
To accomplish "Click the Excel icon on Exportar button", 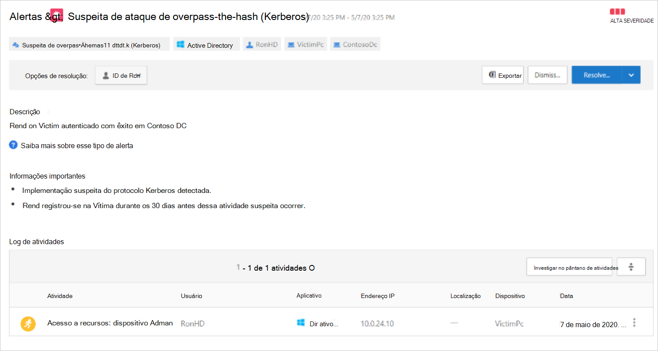I will 492,75.
